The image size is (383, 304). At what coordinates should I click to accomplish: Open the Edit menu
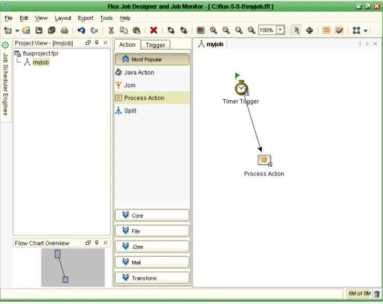coord(24,18)
